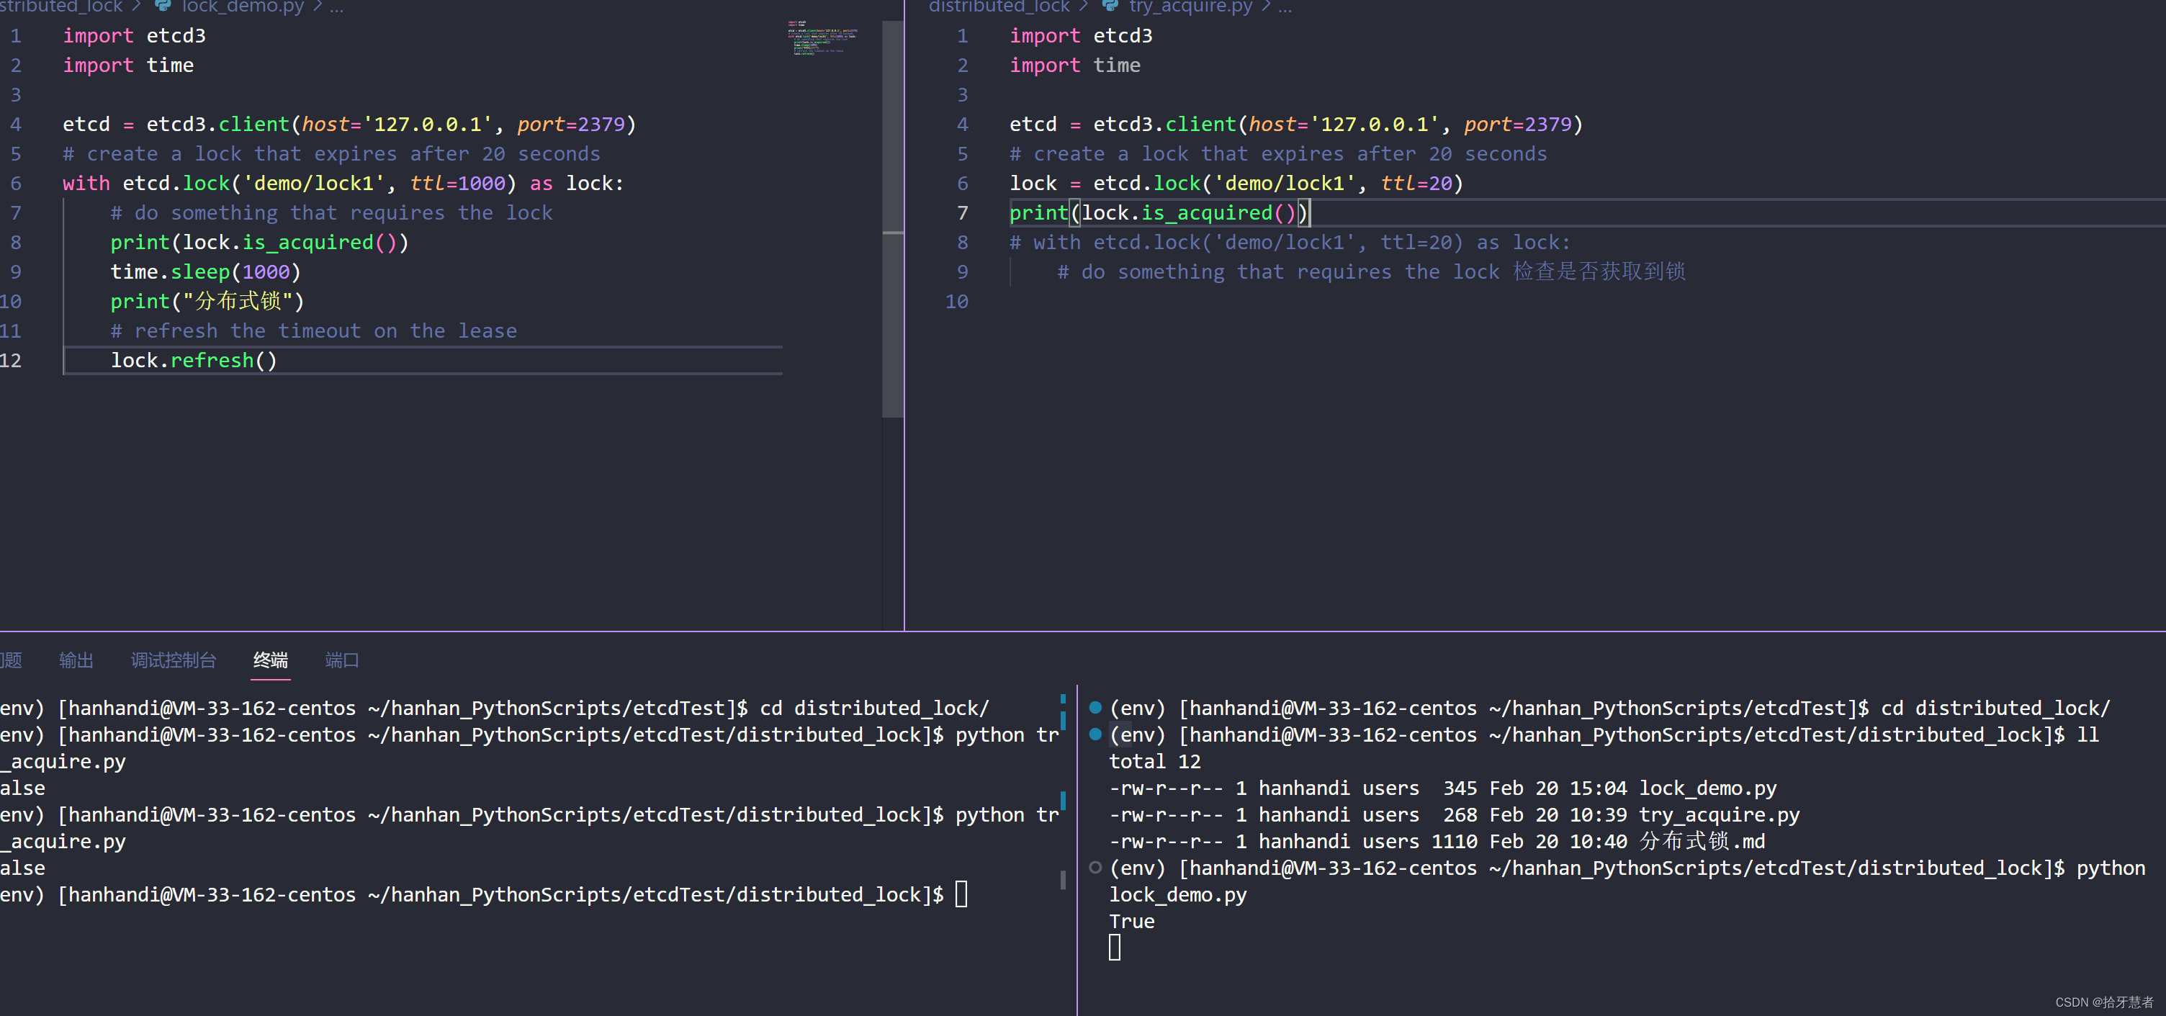Click the left editor's code minimap

coord(822,38)
